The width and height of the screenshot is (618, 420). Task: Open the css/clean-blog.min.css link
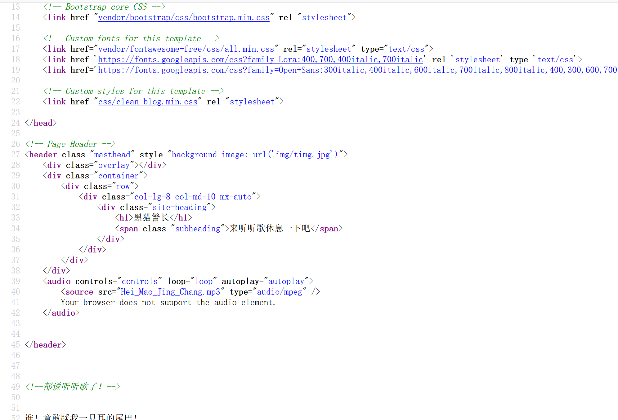148,102
